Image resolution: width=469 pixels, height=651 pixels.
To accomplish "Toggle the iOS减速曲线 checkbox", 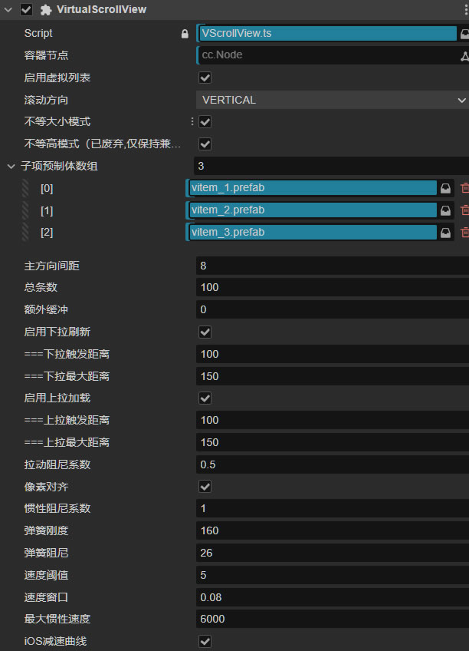I will [205, 642].
